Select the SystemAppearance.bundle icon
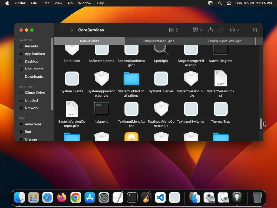This screenshot has width=277, height=208. point(102,78)
